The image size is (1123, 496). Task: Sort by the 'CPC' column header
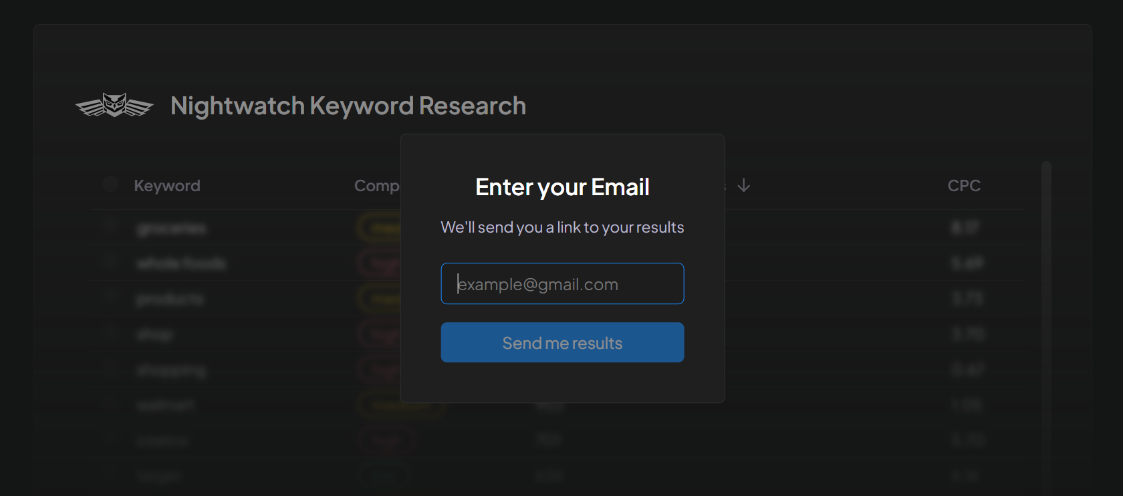coord(965,185)
